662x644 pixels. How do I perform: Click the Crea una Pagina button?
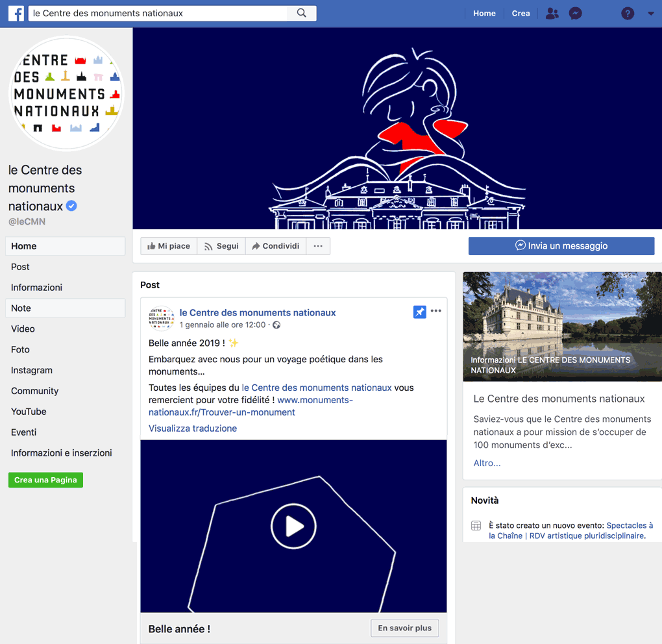[45, 480]
